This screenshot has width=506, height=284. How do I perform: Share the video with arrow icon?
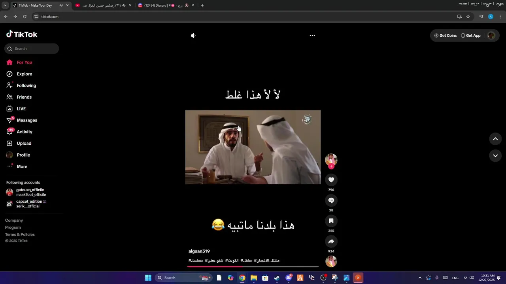(331, 241)
